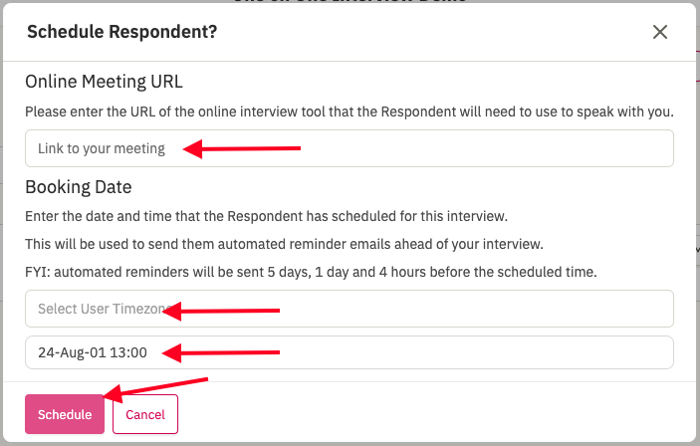The height and width of the screenshot is (446, 700).
Task: Click the 'Schedule Respondent?' dialog title
Action: pos(121,32)
